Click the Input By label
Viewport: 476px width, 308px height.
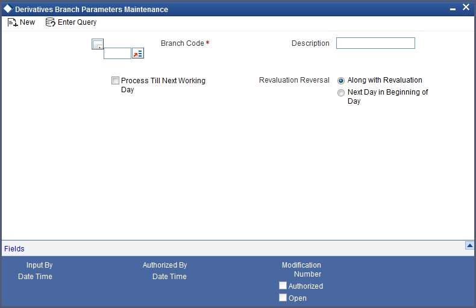click(39, 265)
